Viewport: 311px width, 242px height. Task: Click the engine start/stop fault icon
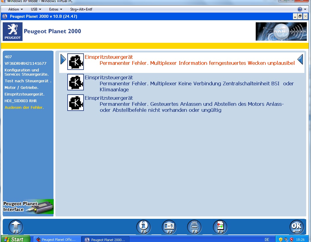click(75, 102)
